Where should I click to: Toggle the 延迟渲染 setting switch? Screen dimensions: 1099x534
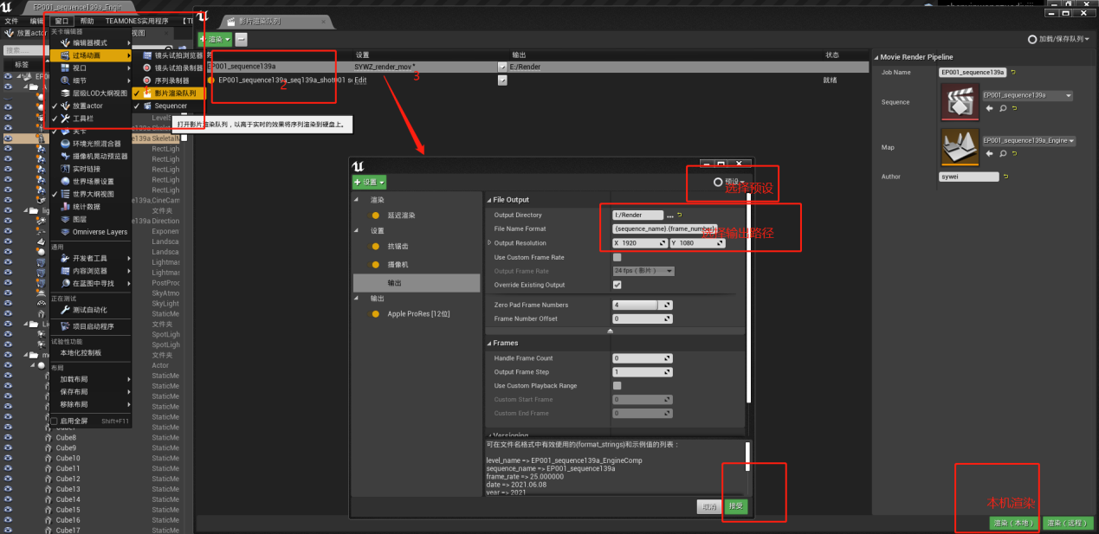point(375,216)
